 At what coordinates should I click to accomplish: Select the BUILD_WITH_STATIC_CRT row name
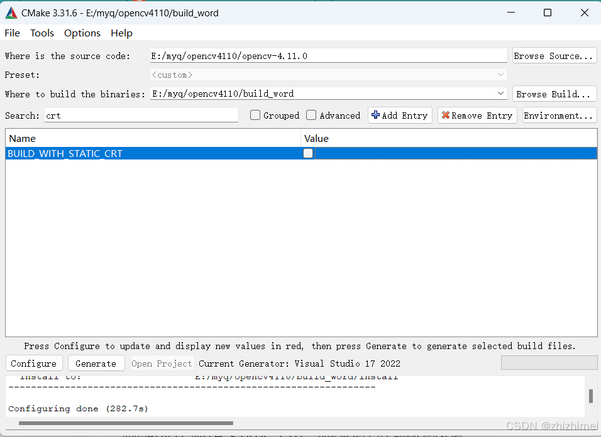click(x=65, y=153)
